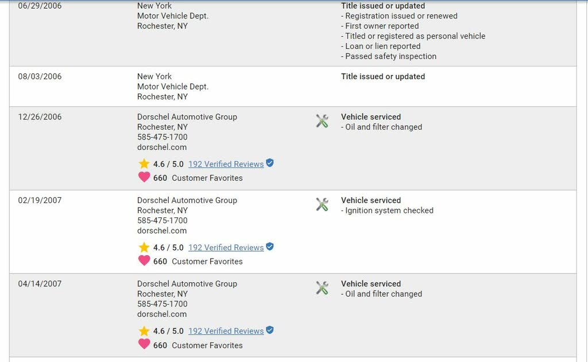Click dorschel.com in the 12/26/2006 record
The width and height of the screenshot is (588, 362).
point(162,147)
